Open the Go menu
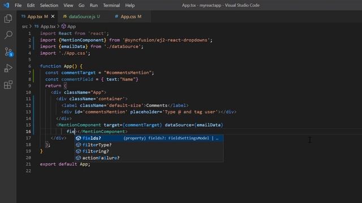The width and height of the screenshot is (362, 203). [81, 5]
